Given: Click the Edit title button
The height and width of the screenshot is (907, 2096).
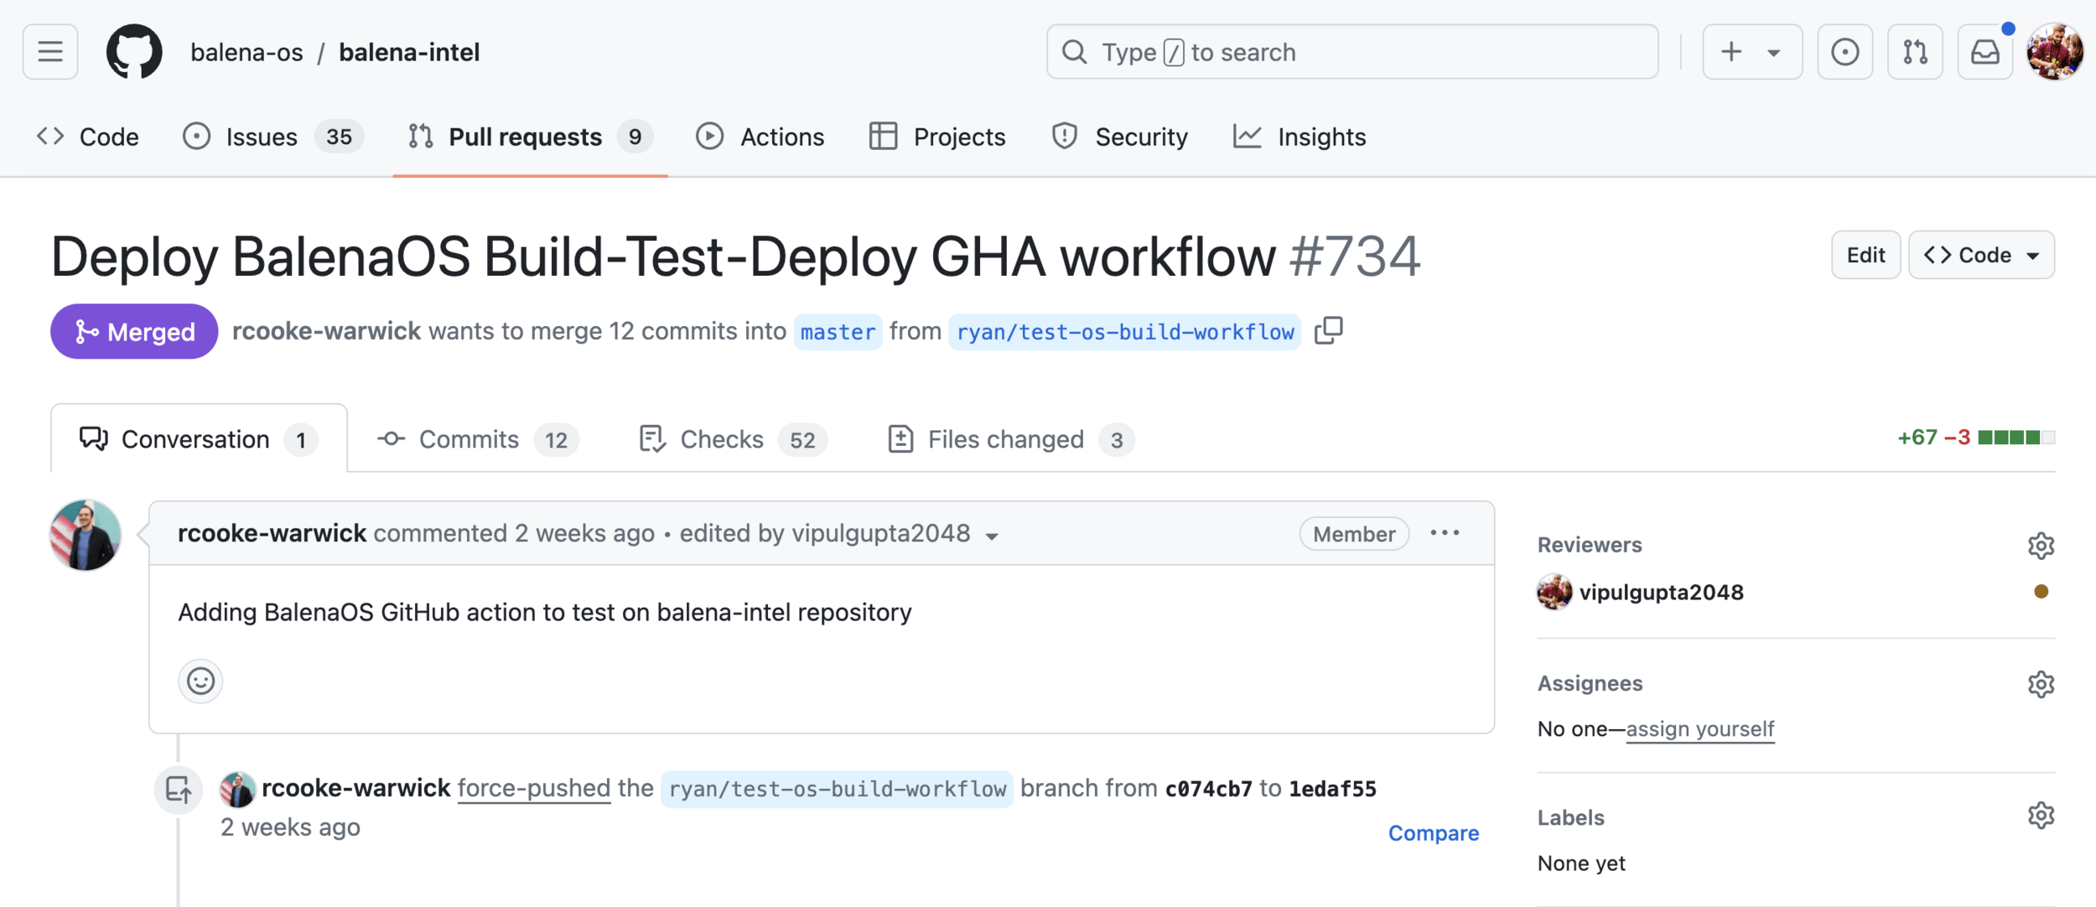Looking at the screenshot, I should [1865, 255].
